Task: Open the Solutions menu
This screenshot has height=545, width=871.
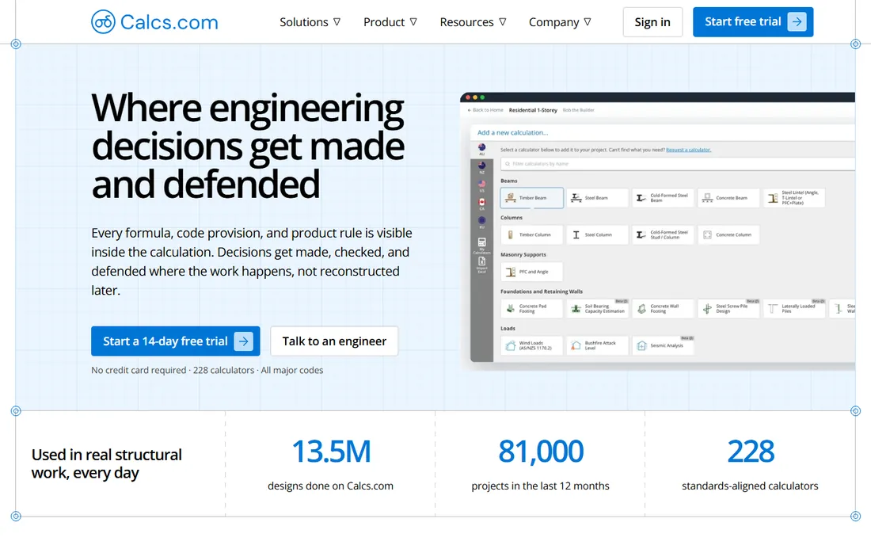Action: (x=310, y=22)
